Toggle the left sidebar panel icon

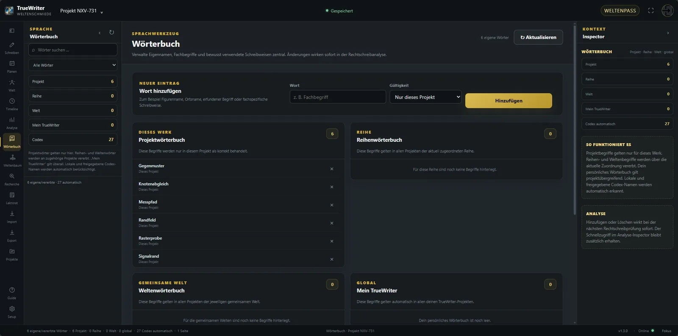point(12,31)
